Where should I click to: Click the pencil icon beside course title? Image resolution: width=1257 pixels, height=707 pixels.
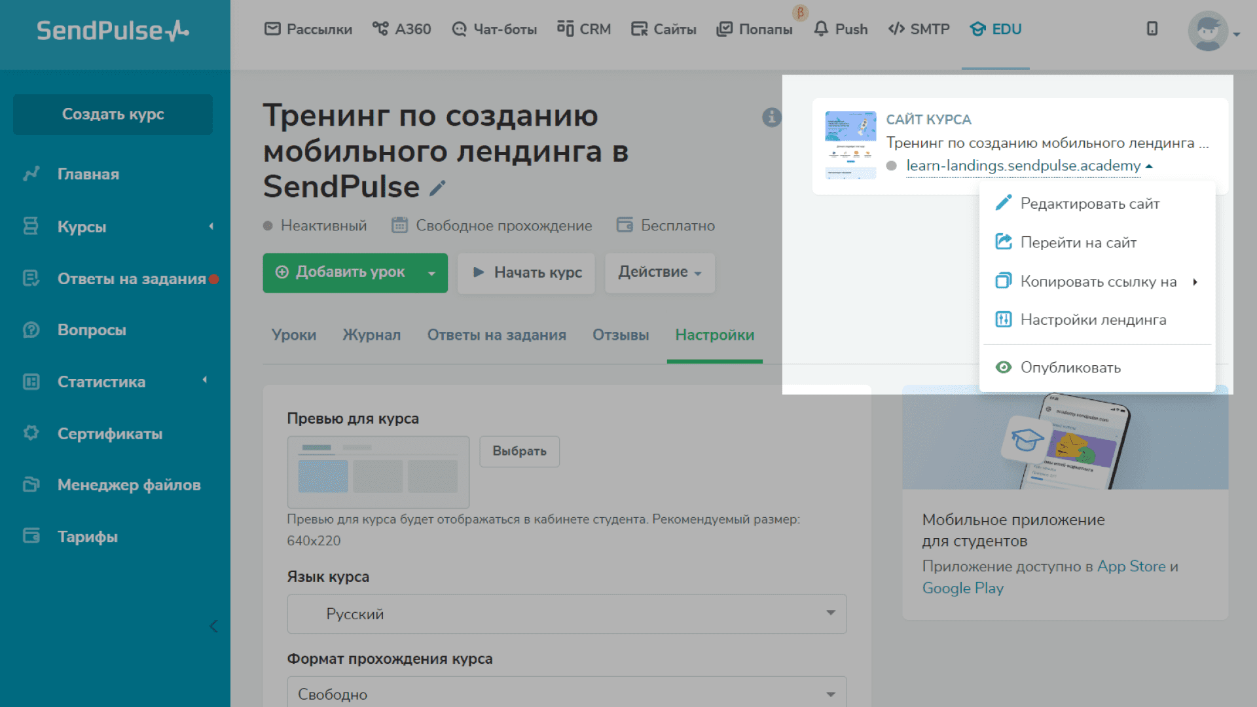437,189
